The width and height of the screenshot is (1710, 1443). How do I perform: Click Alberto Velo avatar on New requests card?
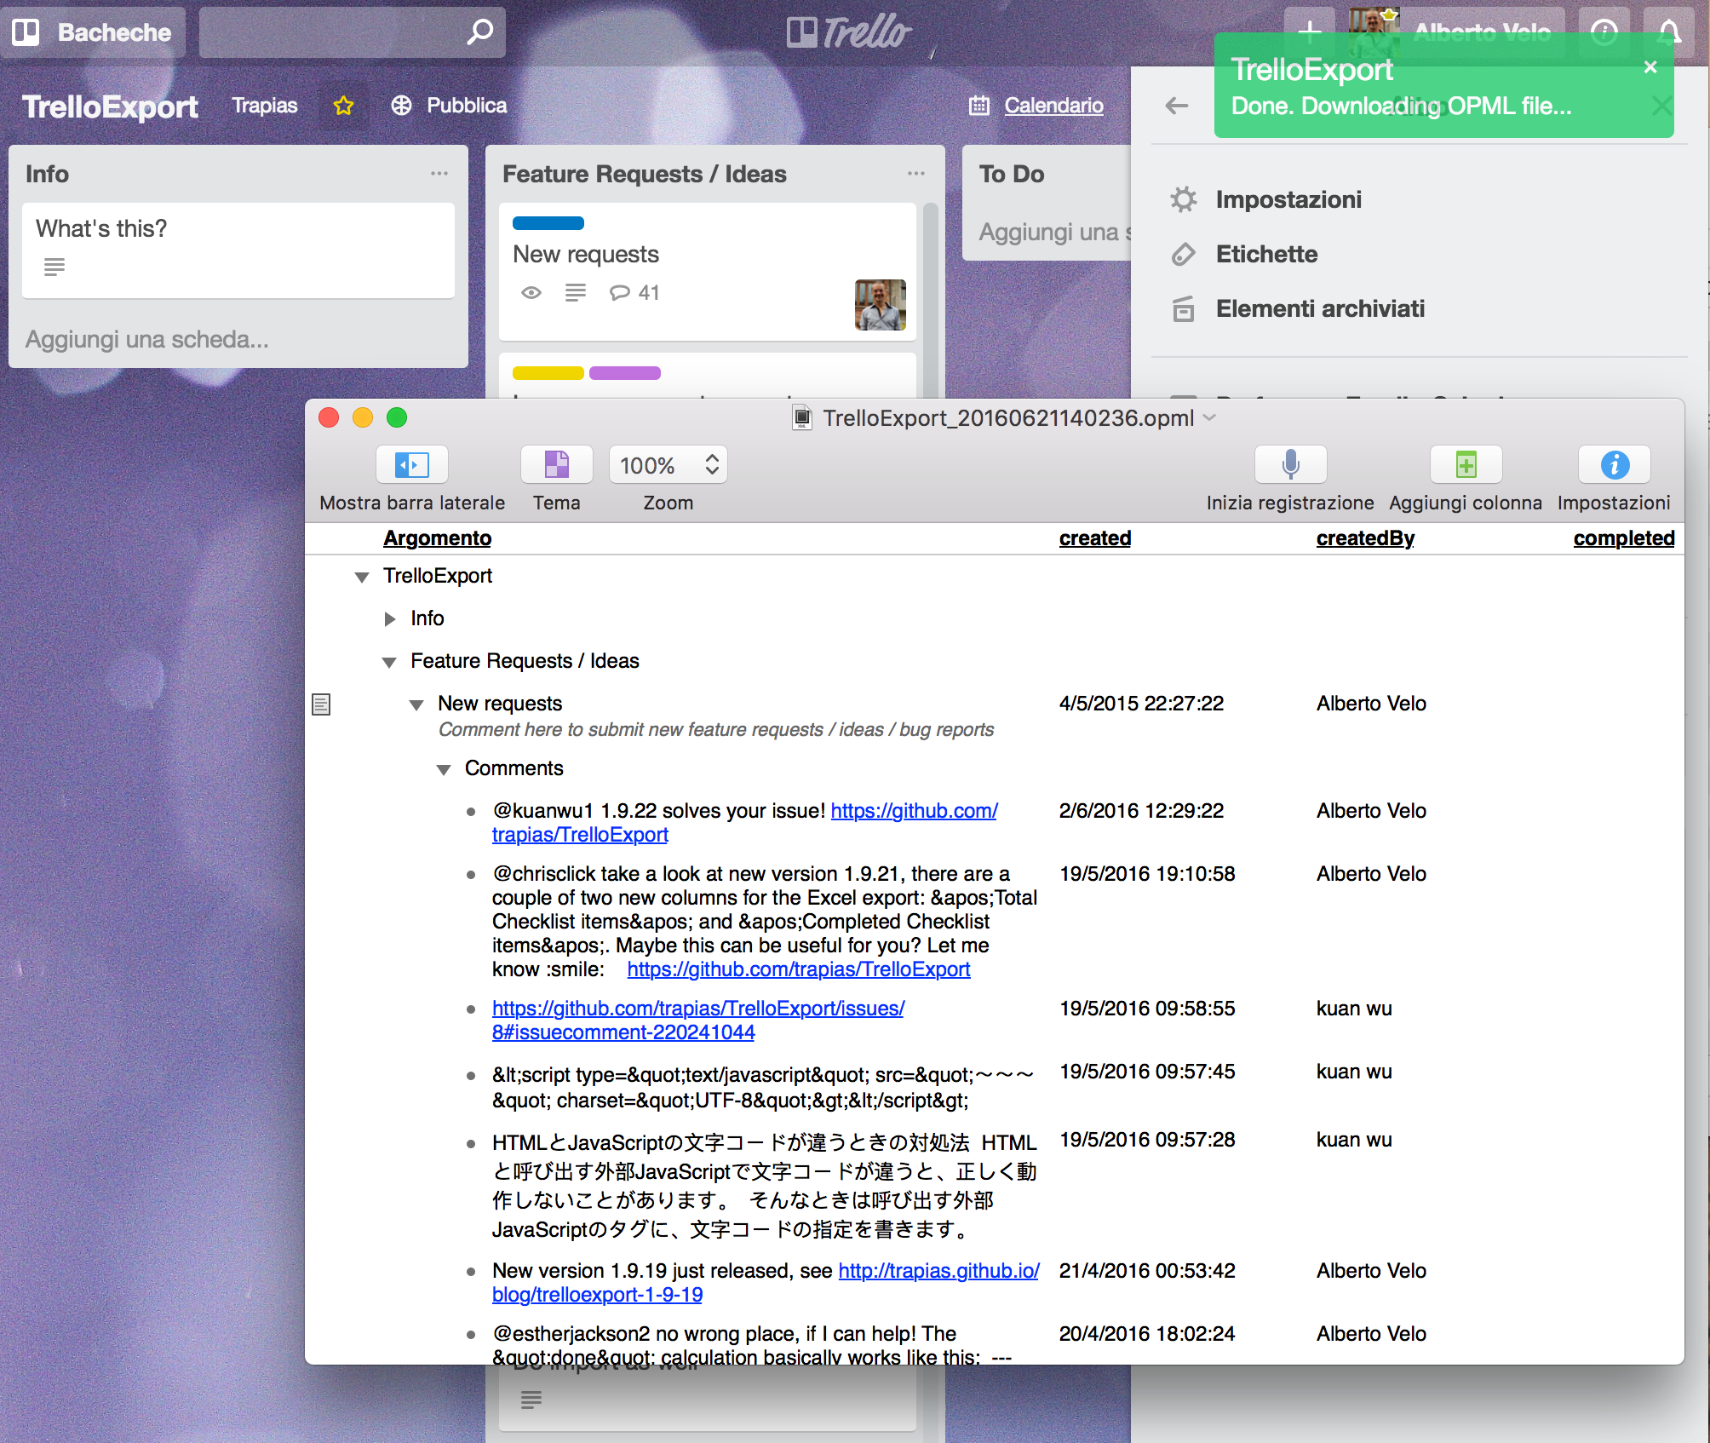[880, 305]
